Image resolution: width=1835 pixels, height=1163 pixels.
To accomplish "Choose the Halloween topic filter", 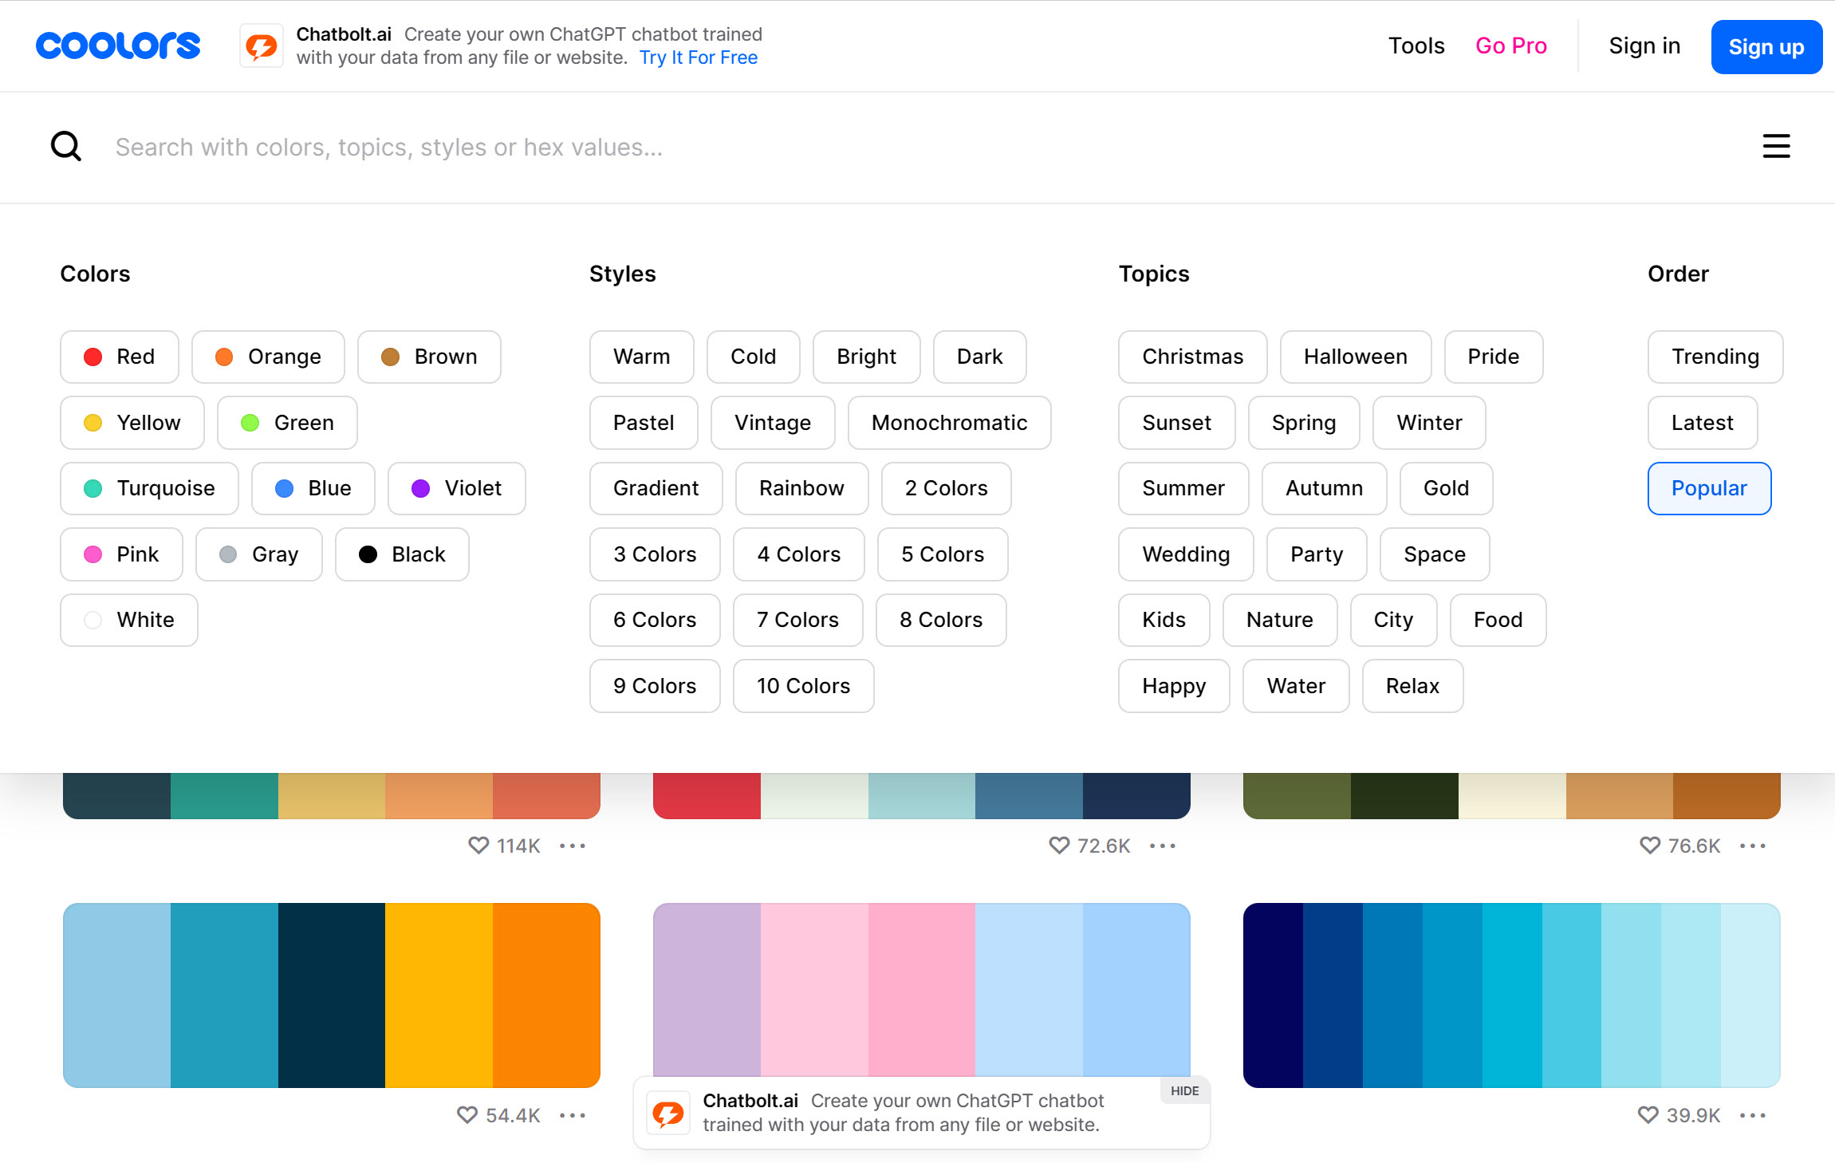I will pyautogui.click(x=1355, y=357).
